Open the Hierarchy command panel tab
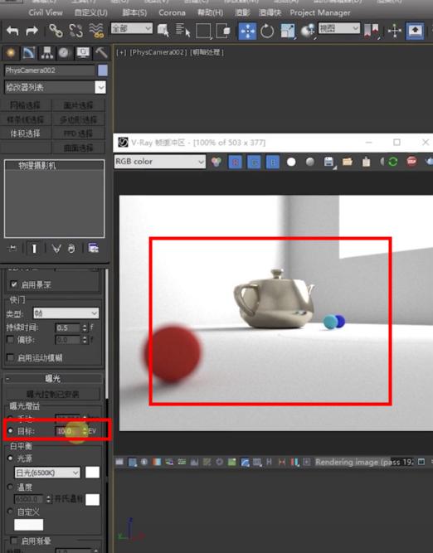 pyautogui.click(x=46, y=53)
